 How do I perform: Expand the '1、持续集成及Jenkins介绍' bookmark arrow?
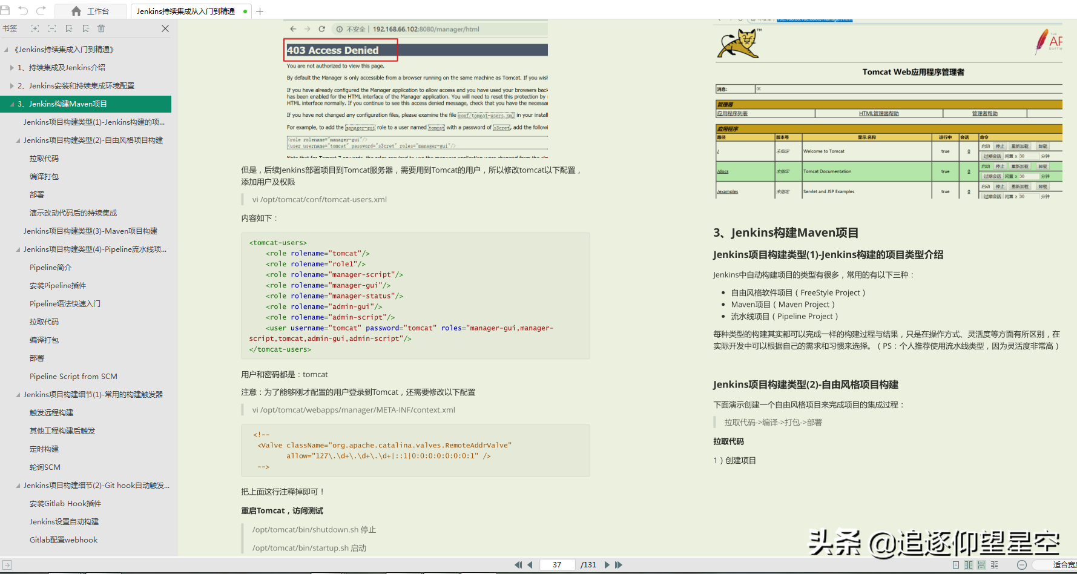(x=12, y=68)
